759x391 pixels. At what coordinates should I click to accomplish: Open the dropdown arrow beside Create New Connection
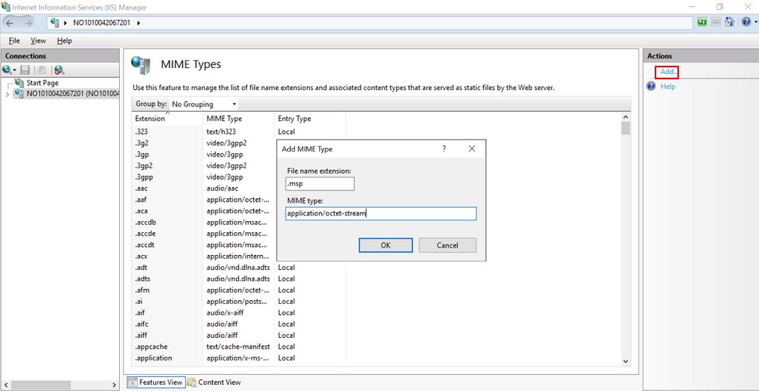pos(15,70)
